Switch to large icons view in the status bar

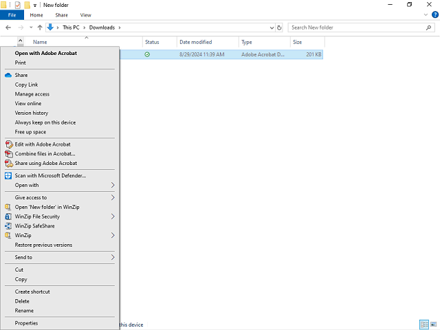pos(434,324)
